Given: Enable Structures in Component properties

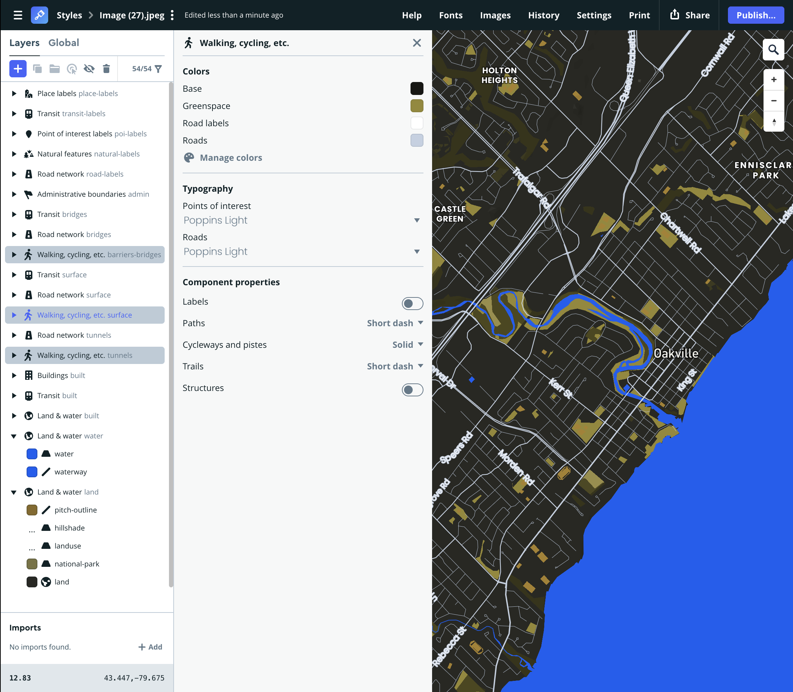Looking at the screenshot, I should pos(412,390).
